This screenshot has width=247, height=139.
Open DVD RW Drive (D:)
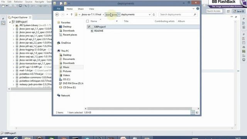73,83
